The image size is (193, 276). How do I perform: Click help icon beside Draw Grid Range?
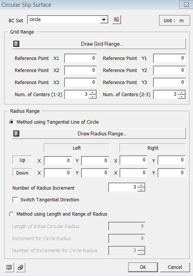(16, 44)
